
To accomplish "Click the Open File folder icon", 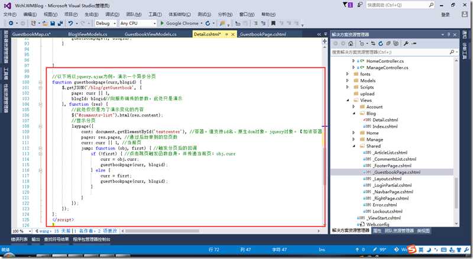I will [46, 23].
